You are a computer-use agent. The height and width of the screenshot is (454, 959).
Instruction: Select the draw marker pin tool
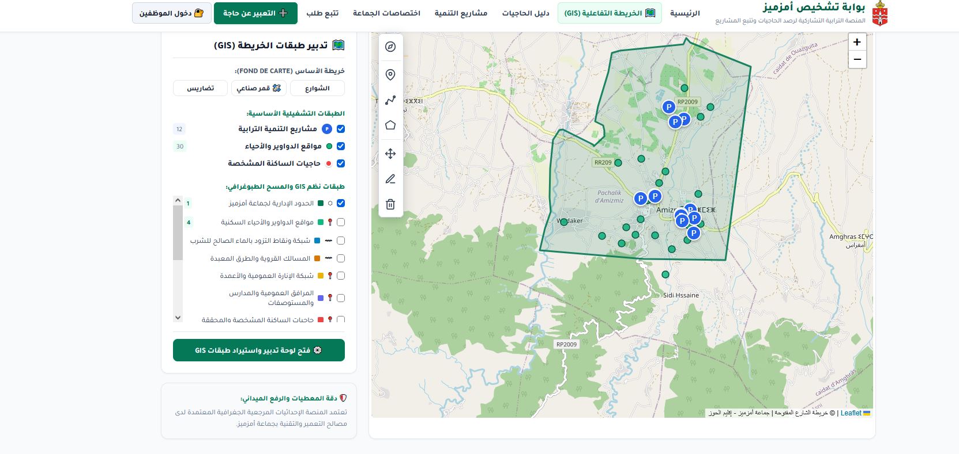pos(390,75)
